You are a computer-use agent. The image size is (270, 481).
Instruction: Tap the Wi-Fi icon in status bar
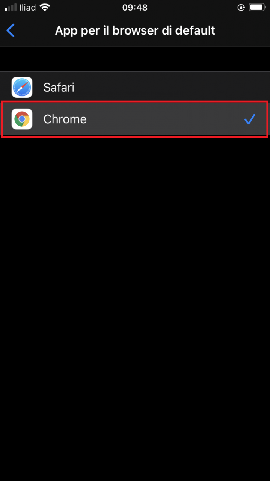[x=45, y=7]
